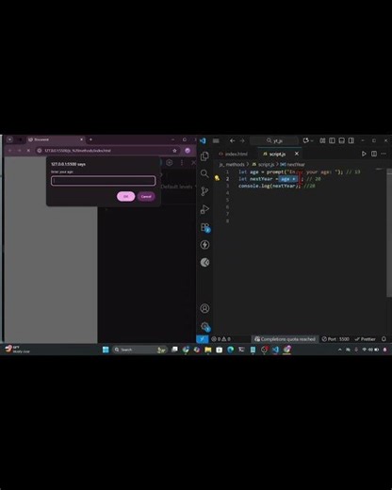392x490 pixels.
Task: Toggle the bottom panel layout icon
Action: (342, 140)
